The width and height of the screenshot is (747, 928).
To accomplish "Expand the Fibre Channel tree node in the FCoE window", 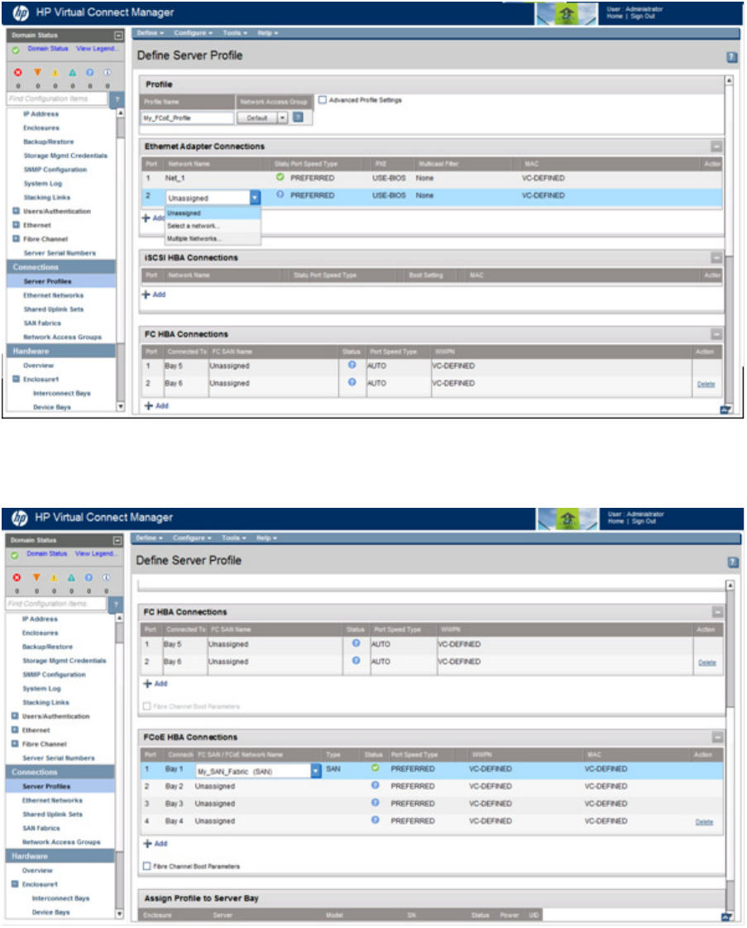I will pos(15,744).
